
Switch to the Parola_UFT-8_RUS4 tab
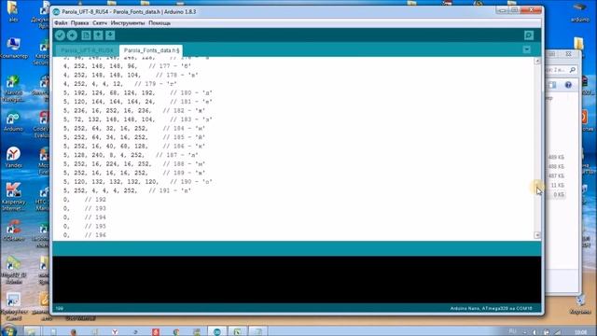click(87, 50)
